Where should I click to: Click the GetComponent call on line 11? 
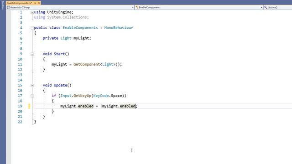87,64
